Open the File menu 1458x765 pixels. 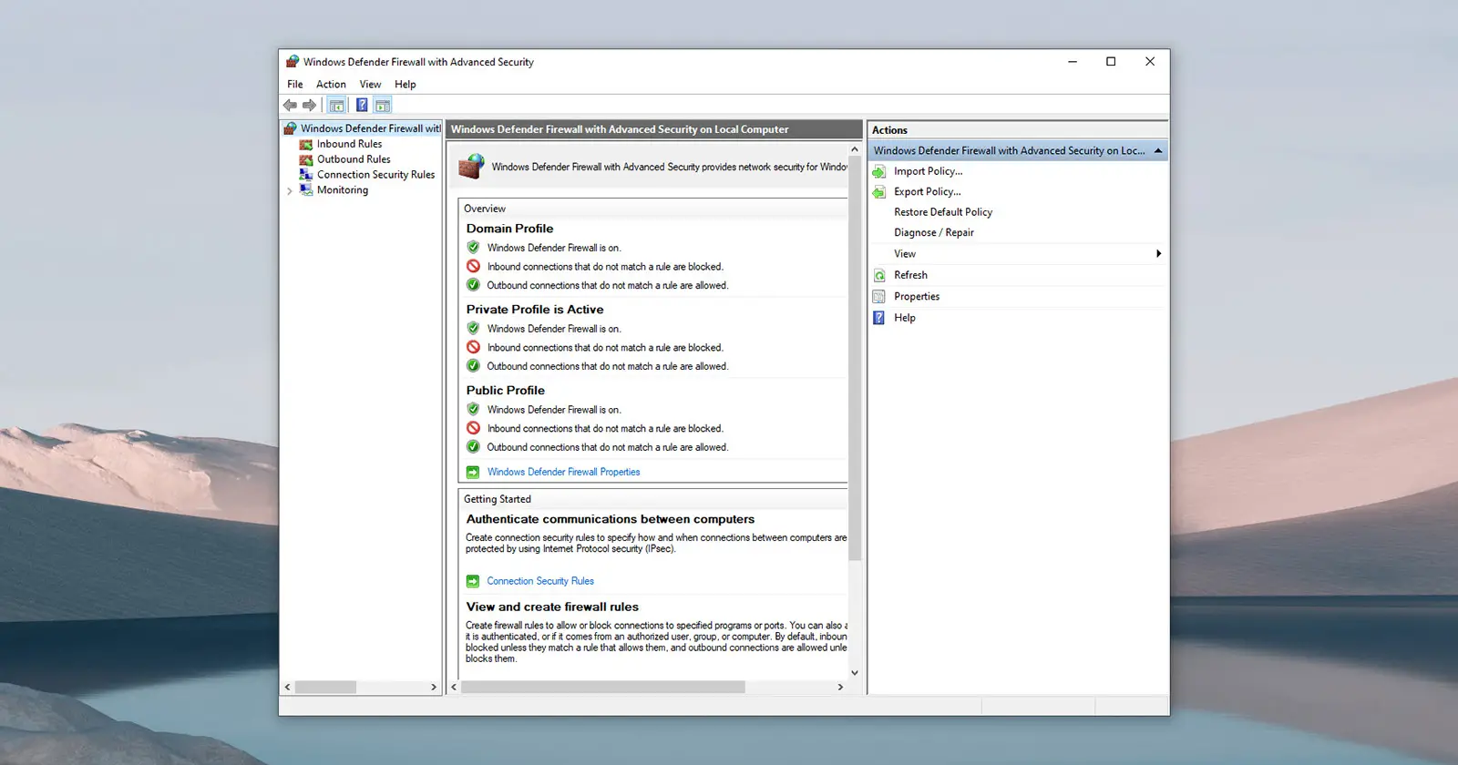(x=295, y=85)
